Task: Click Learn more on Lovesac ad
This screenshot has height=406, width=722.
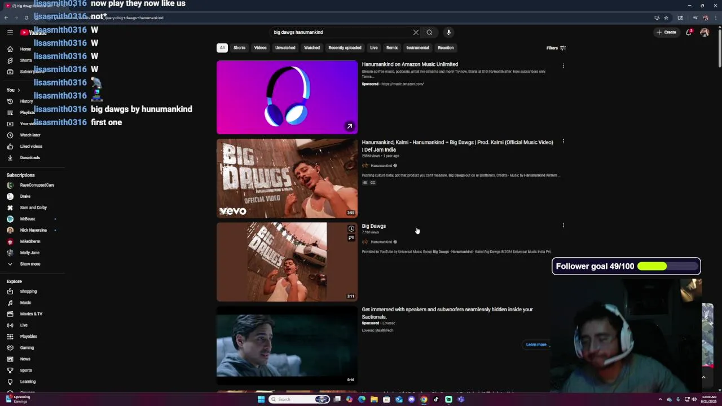Action: pos(536,345)
